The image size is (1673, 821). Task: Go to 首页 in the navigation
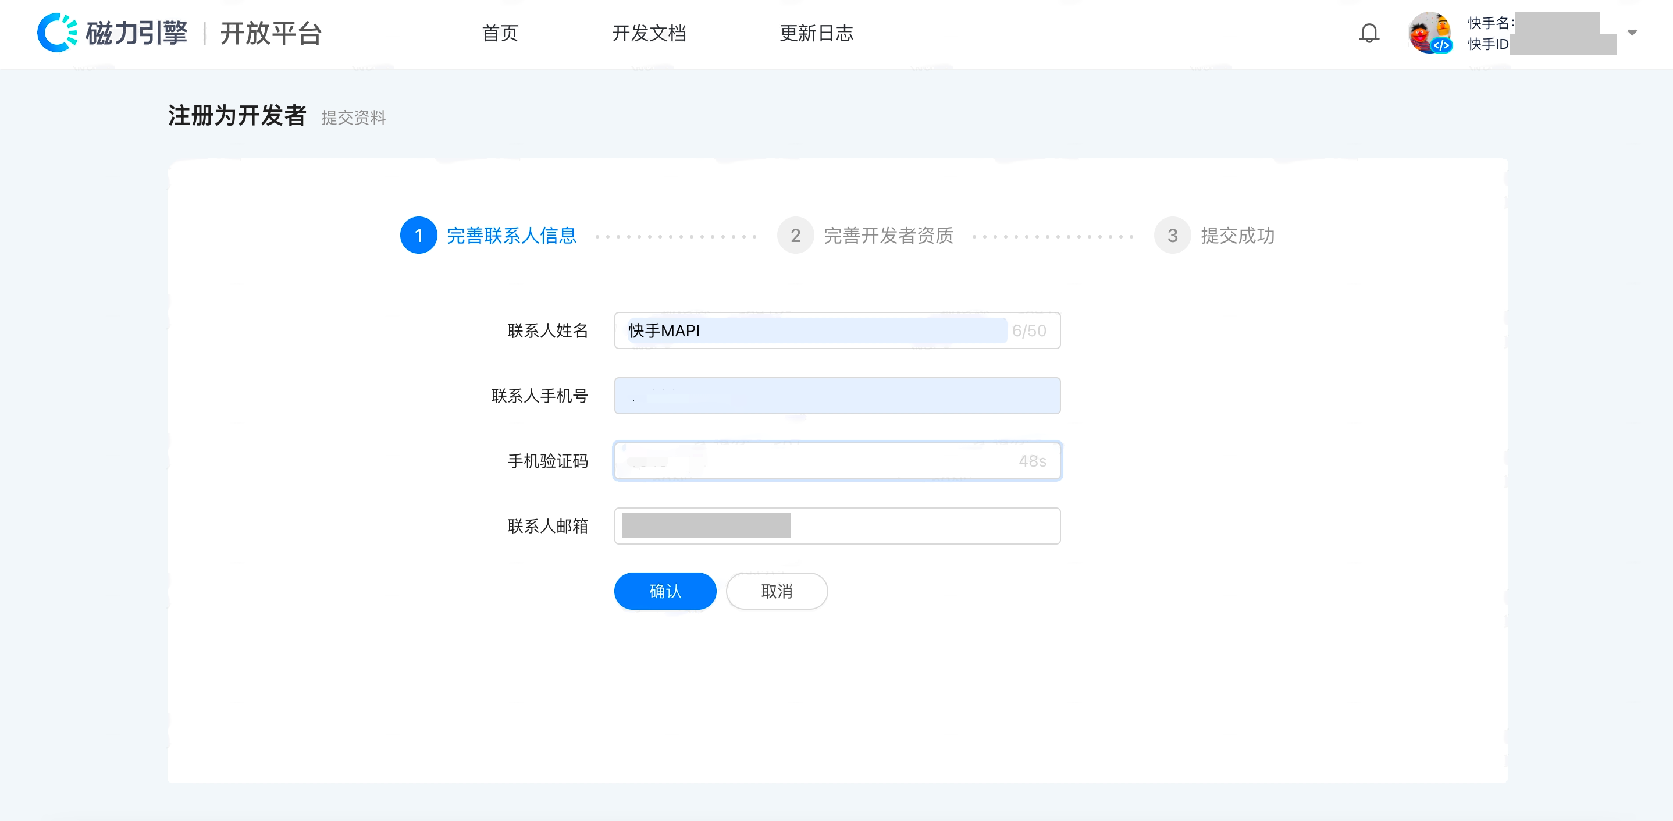(500, 33)
